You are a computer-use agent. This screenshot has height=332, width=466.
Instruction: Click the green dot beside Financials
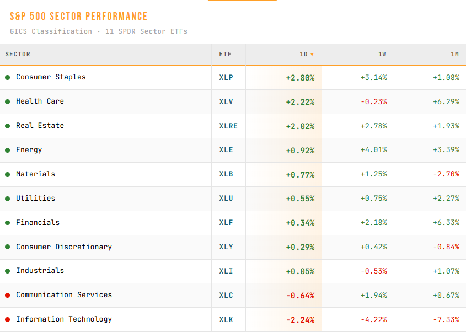point(7,223)
